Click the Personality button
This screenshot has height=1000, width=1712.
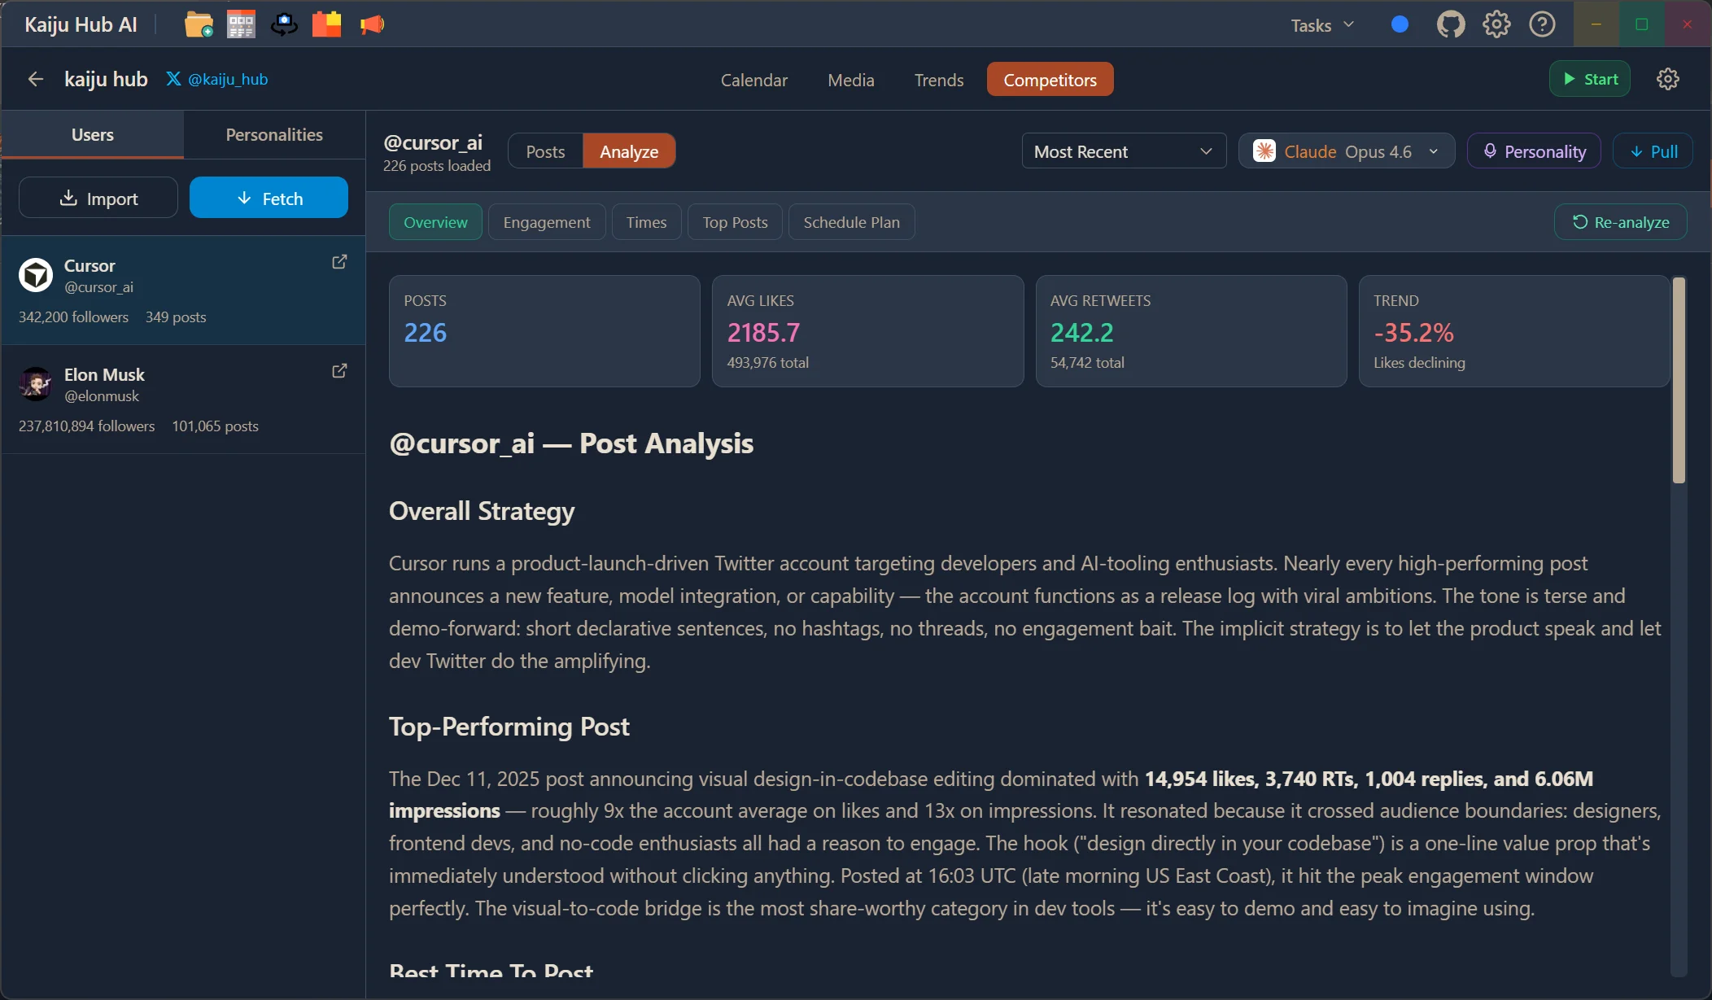point(1534,151)
